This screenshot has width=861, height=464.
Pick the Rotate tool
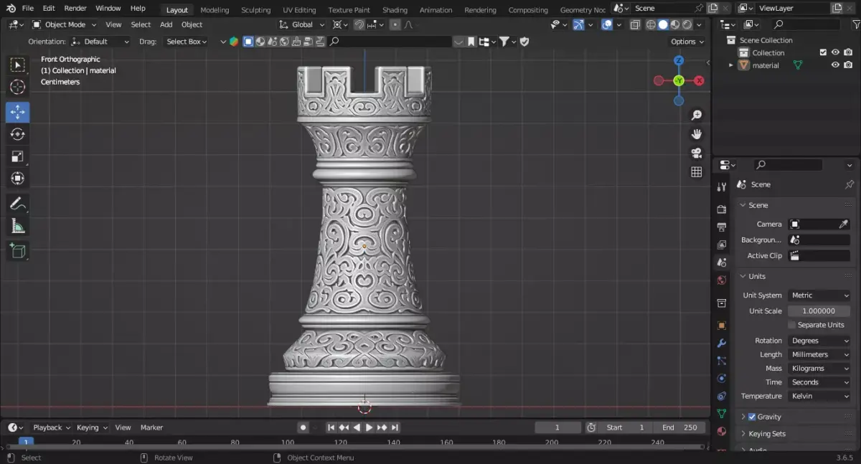pos(18,134)
